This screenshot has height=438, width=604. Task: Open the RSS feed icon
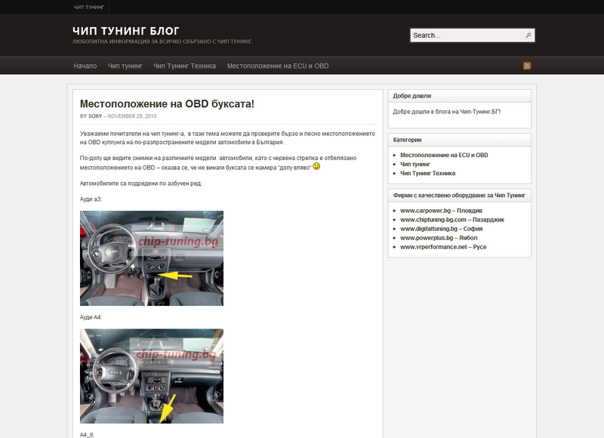coord(527,66)
